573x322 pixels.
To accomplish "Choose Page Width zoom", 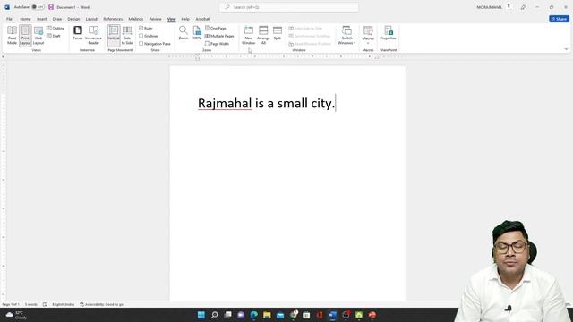I will pos(217,44).
